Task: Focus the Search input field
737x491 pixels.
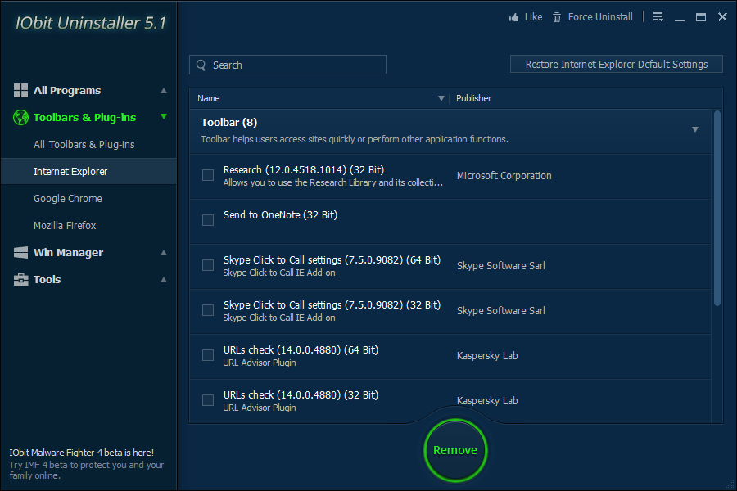Action: [287, 65]
